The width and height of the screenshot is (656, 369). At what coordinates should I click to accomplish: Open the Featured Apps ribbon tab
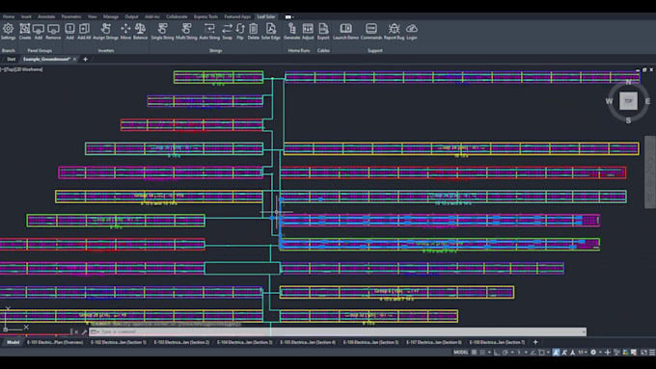(237, 16)
